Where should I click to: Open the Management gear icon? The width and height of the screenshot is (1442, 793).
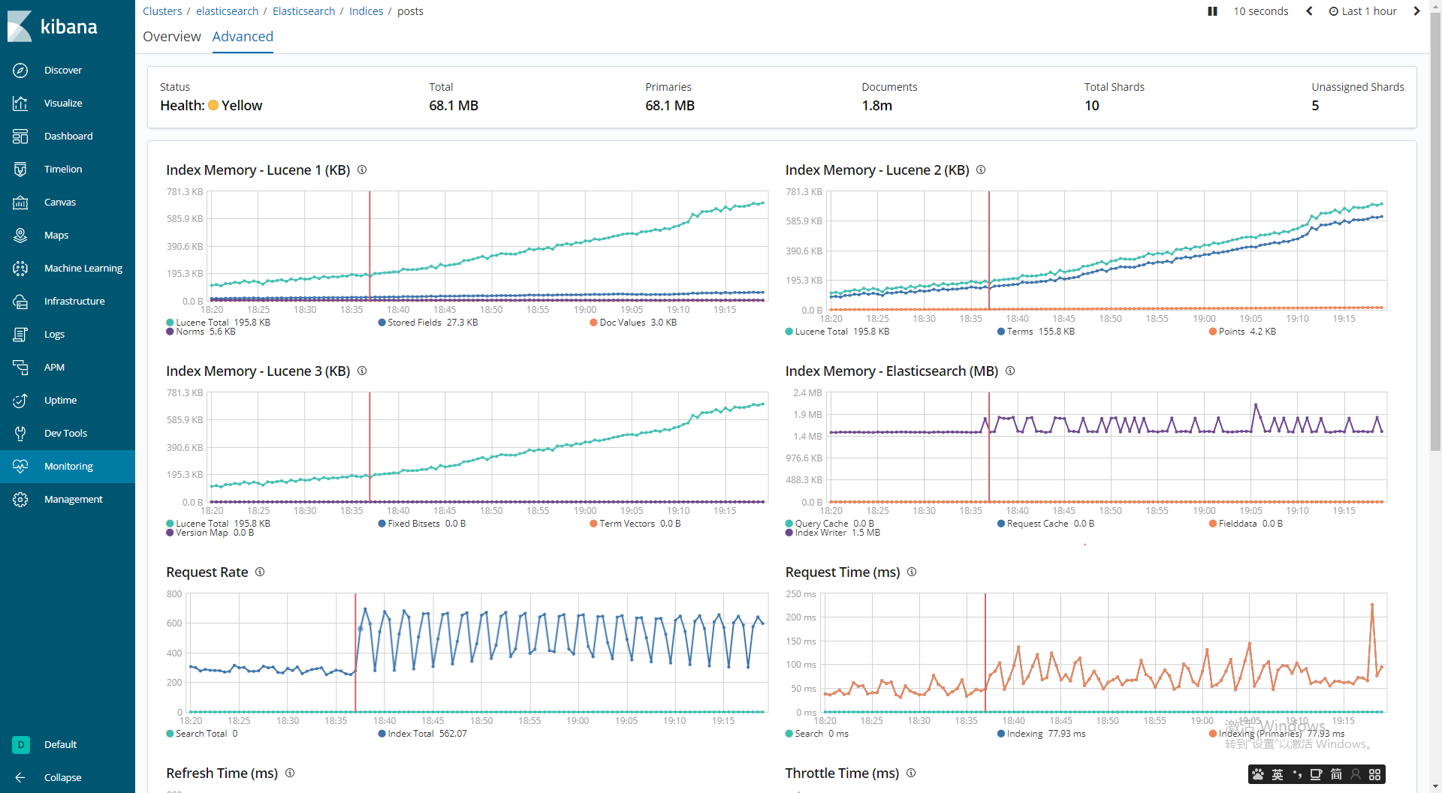click(x=20, y=499)
